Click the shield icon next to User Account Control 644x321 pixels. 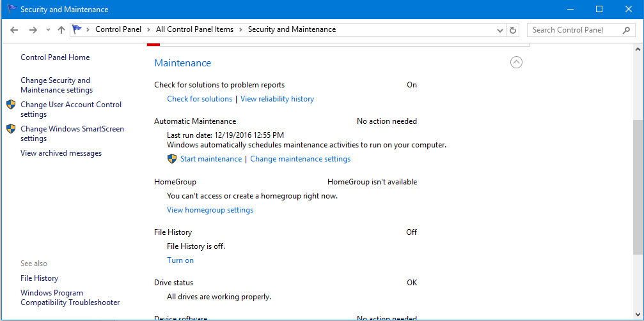11,105
